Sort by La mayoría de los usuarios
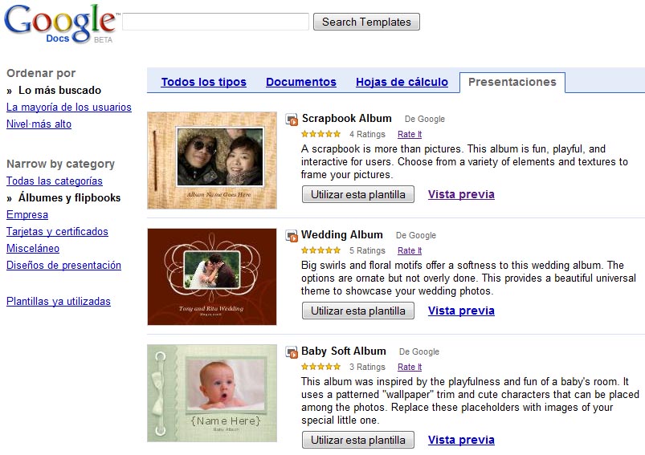Image resolution: width=645 pixels, height=455 pixels. pyautogui.click(x=69, y=108)
